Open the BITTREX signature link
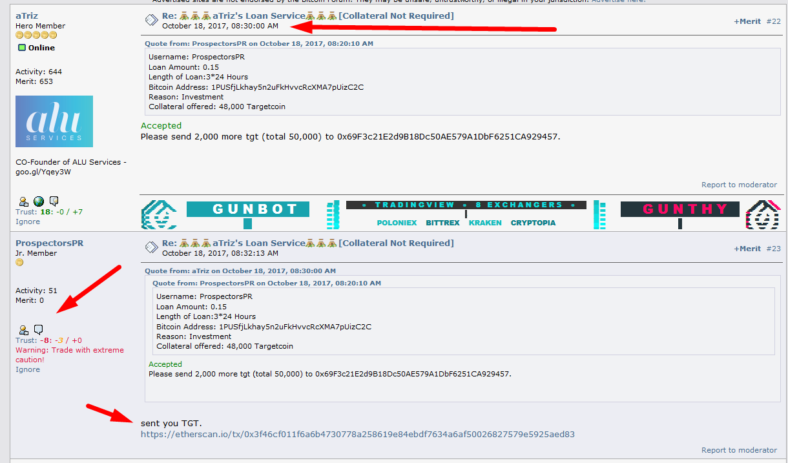Screen dimensions: 788x463 coord(442,223)
